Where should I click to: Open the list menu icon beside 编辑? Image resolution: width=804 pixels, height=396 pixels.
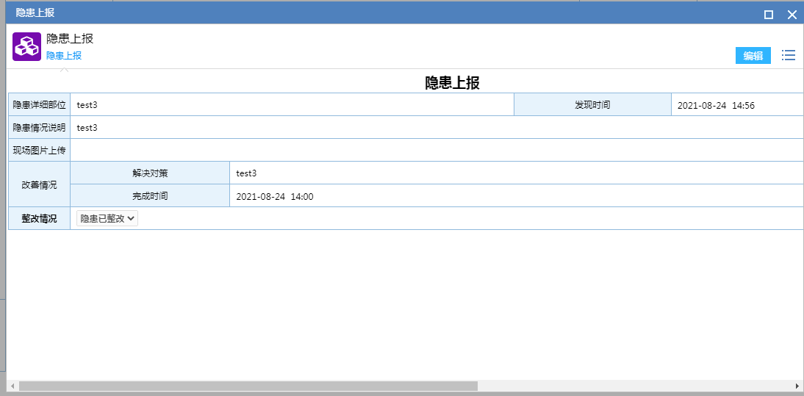[788, 55]
